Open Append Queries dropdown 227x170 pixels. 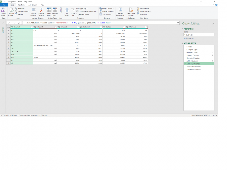click(x=107, y=11)
